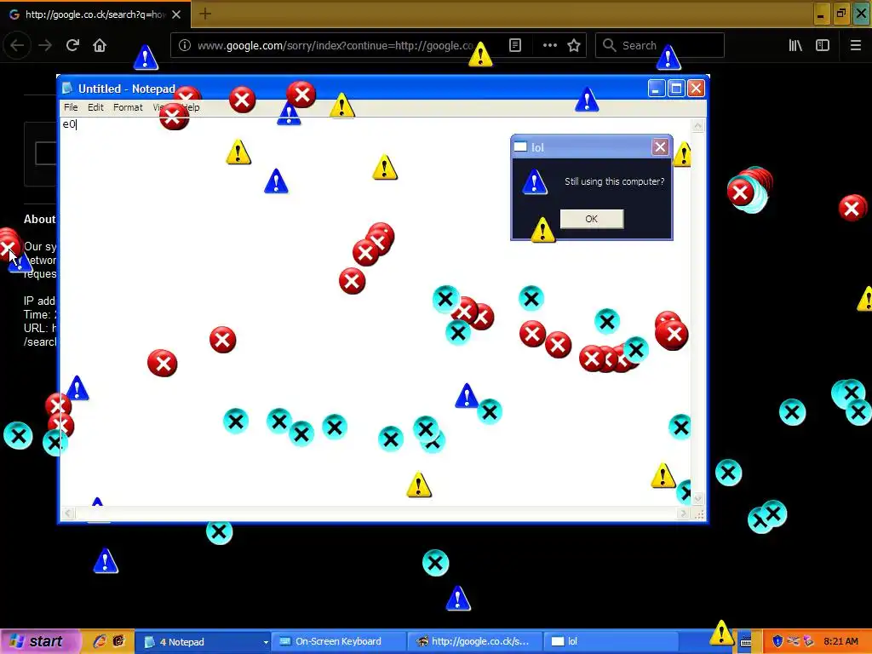Click the Firefox address bar URL
Image resolution: width=872 pixels, height=654 pixels.
(336, 46)
